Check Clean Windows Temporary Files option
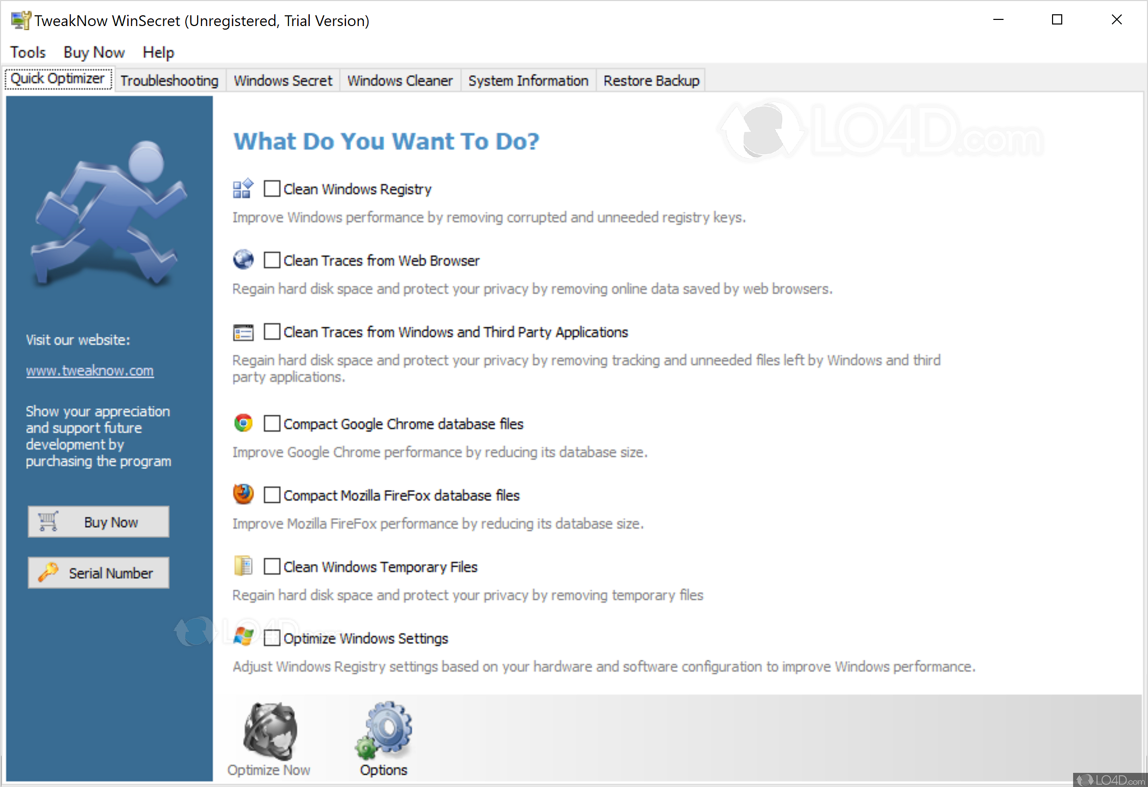 point(272,567)
